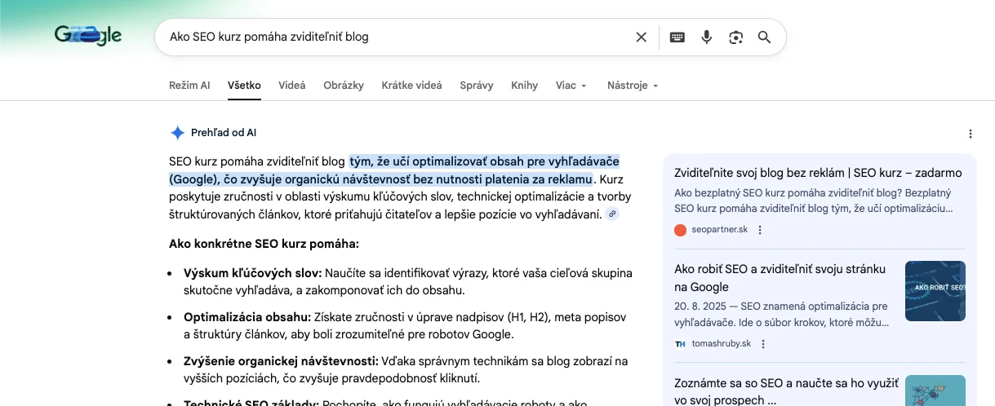995x406 pixels.
Task: Open three-dot menu next to seopartner.sk
Action: pos(760,230)
